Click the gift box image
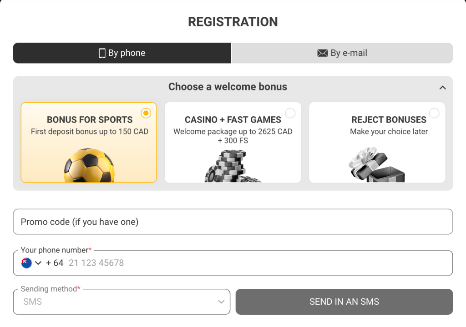 tap(376, 165)
